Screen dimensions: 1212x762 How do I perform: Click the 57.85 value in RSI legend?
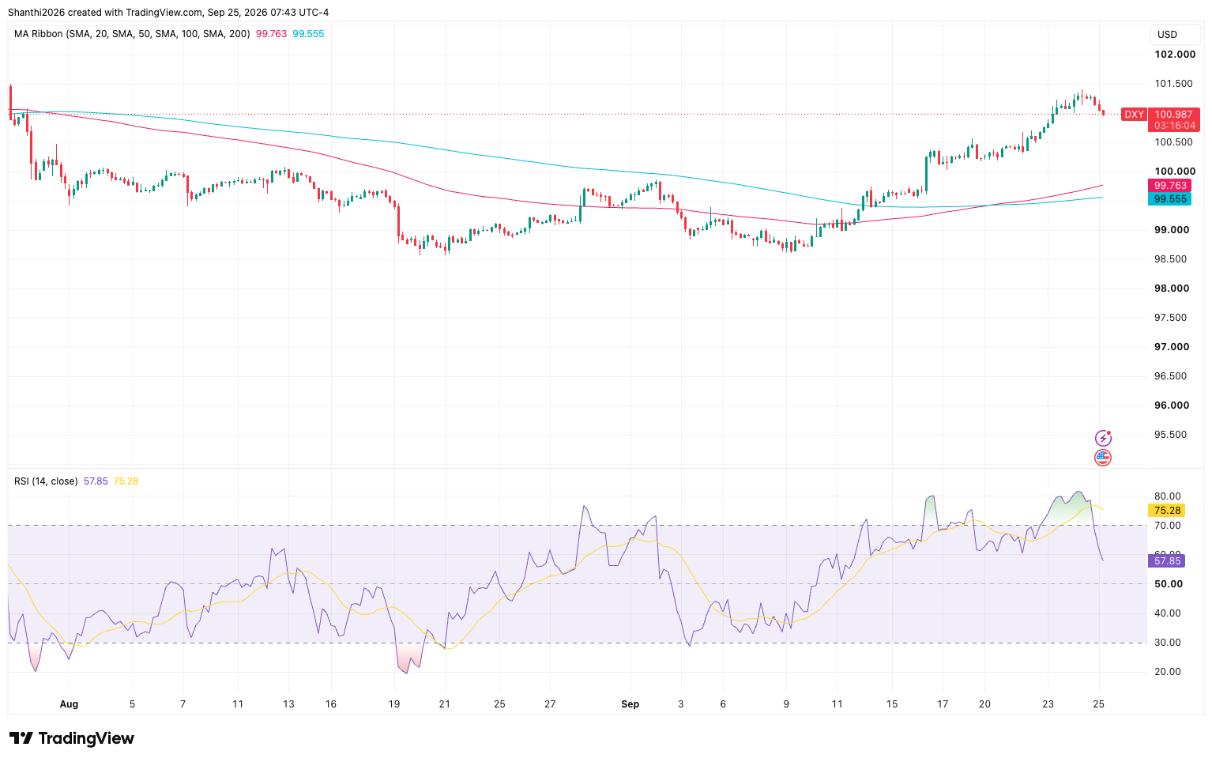[96, 481]
